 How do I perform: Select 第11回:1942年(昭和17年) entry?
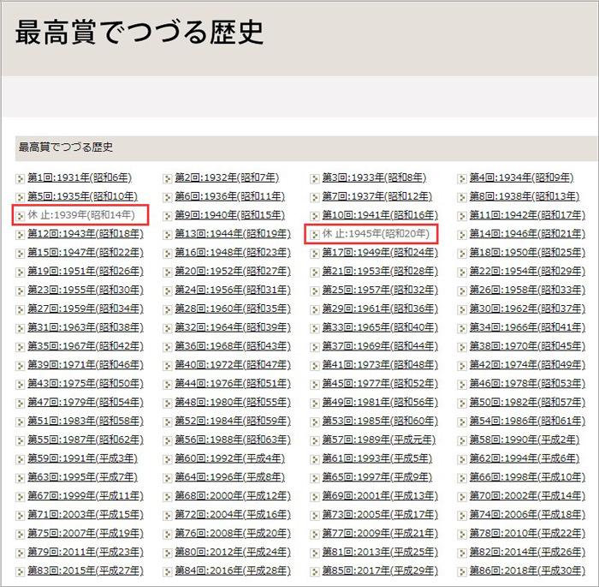(x=528, y=215)
